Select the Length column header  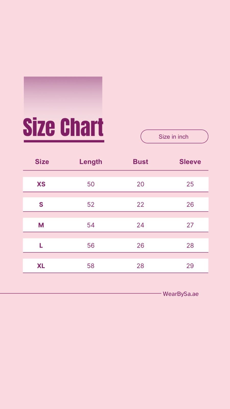click(91, 162)
